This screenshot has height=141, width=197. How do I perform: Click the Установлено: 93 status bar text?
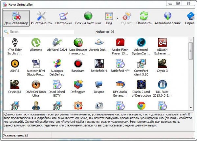tap(15, 135)
